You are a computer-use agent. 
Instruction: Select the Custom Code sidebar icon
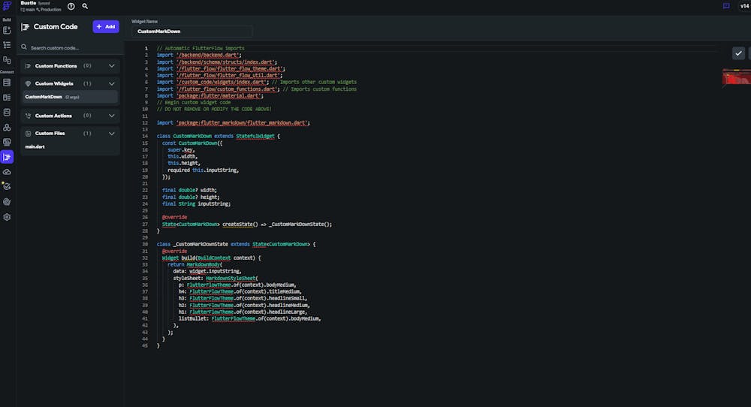point(7,157)
